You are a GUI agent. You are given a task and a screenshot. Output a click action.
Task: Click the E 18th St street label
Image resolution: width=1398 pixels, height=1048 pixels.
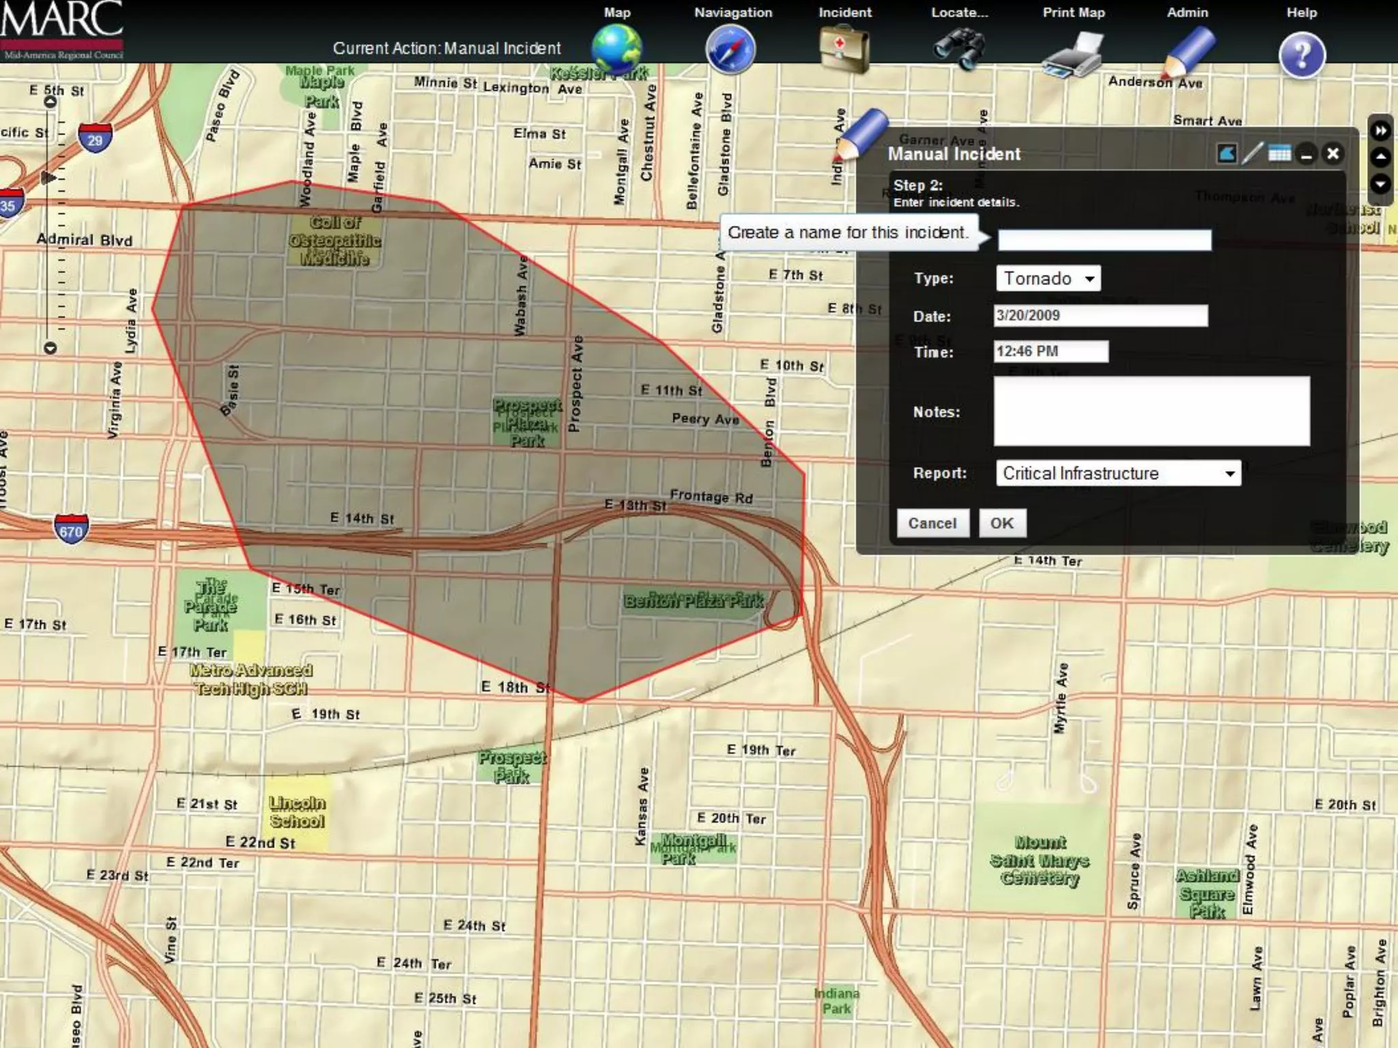click(515, 687)
